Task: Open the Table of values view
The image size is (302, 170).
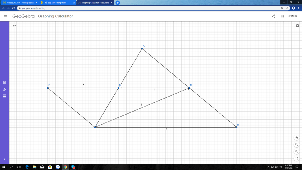Action: (x=4, y=96)
